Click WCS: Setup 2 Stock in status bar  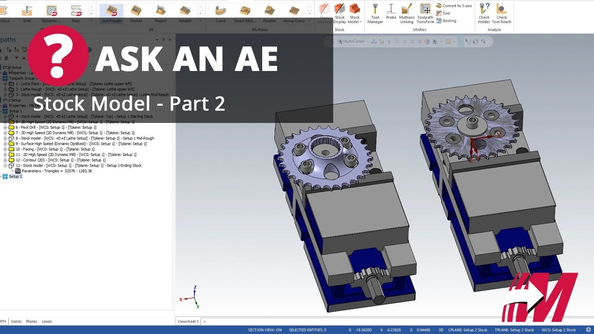(559, 330)
